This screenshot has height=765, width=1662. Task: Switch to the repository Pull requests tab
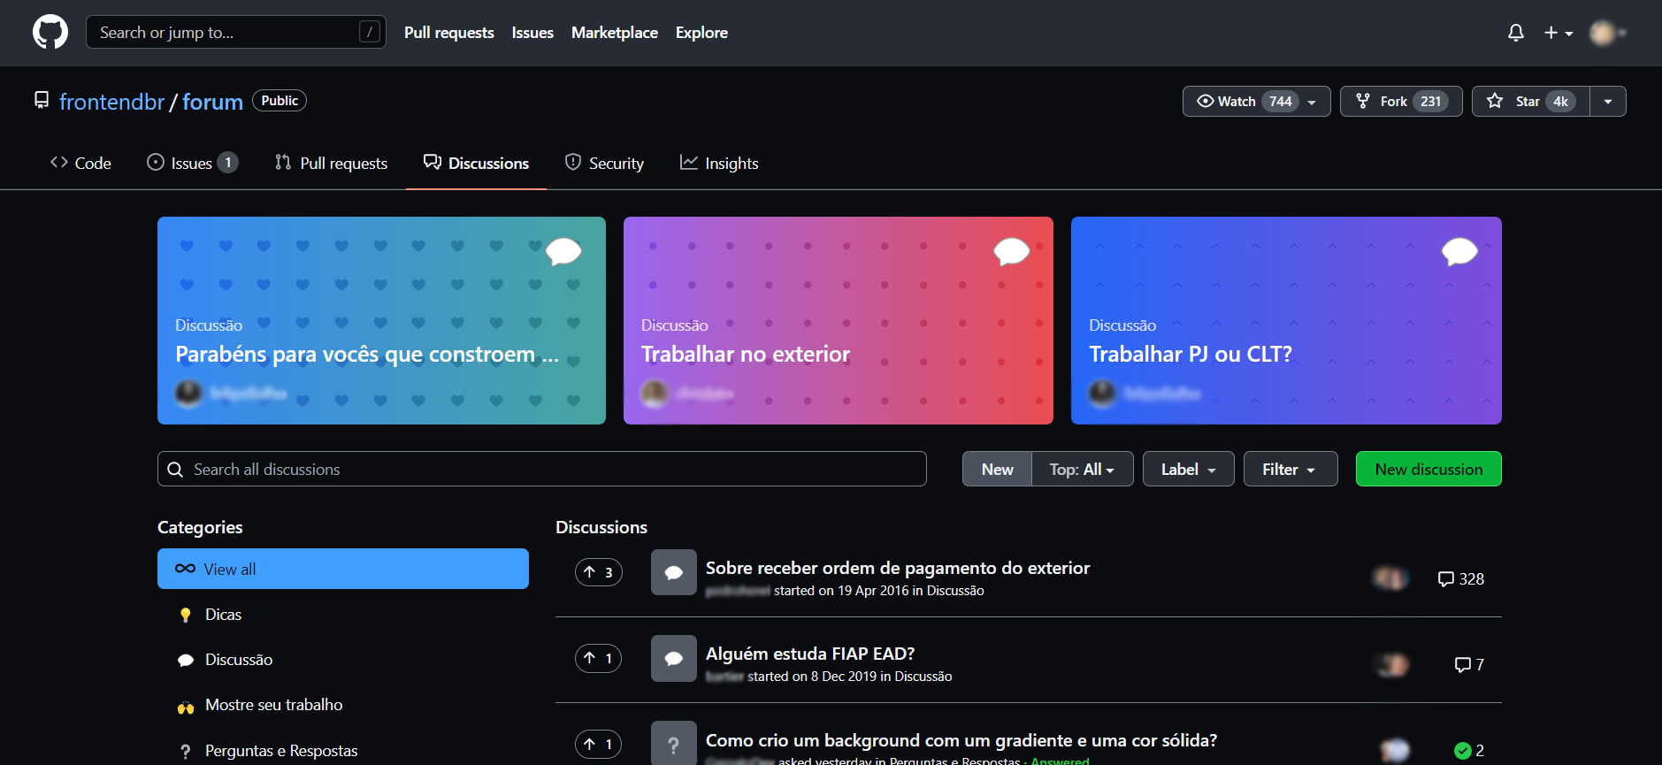coord(331,163)
